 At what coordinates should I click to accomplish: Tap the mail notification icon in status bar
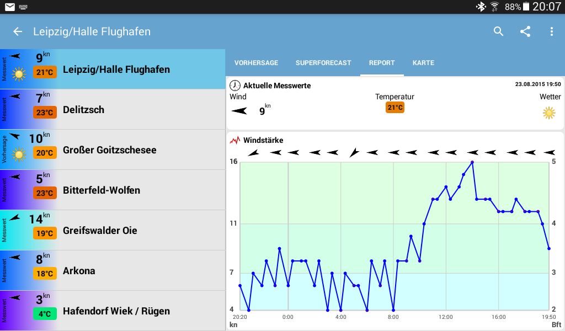[x=10, y=7]
